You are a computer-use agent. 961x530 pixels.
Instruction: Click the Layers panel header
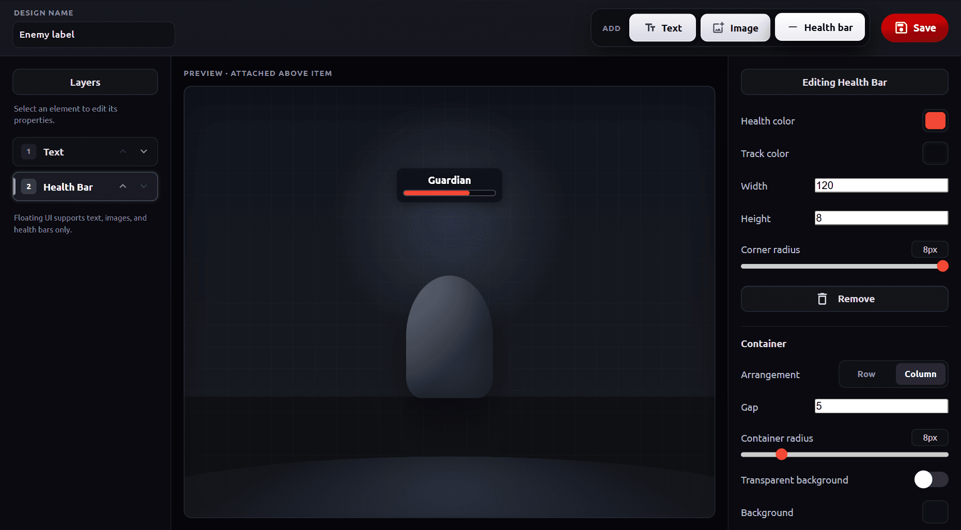coord(85,82)
